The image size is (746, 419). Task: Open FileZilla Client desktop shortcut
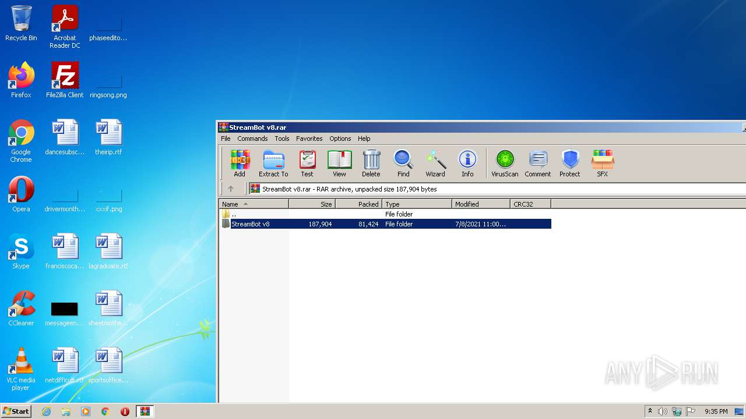(65, 80)
